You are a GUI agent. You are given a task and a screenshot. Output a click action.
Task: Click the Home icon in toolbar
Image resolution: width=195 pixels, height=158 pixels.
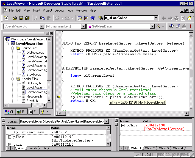(x=190, y=18)
